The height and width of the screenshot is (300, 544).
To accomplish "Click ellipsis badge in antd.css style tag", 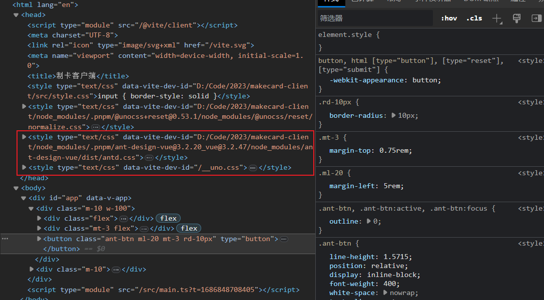I will click(x=149, y=158).
